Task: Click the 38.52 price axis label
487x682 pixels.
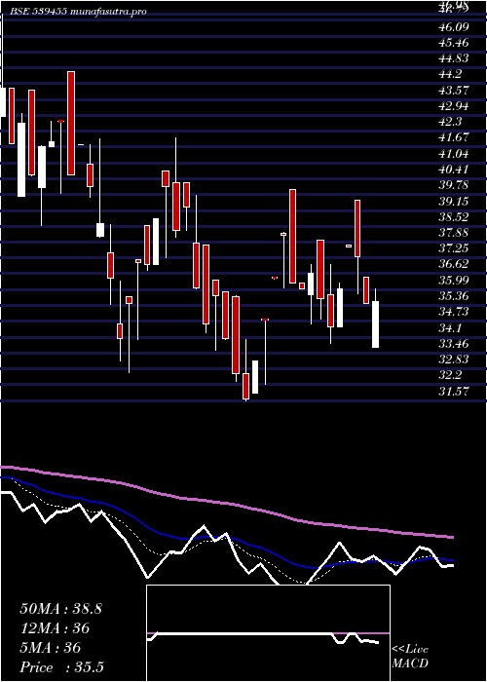Action: click(x=454, y=216)
